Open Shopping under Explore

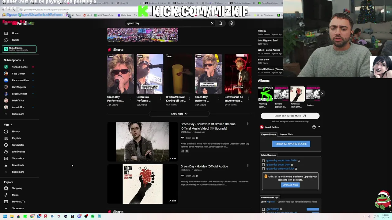[19, 188]
